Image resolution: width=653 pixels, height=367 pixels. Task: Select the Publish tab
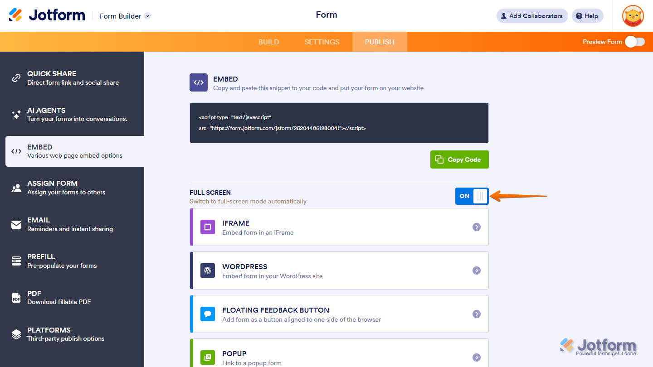(x=380, y=42)
